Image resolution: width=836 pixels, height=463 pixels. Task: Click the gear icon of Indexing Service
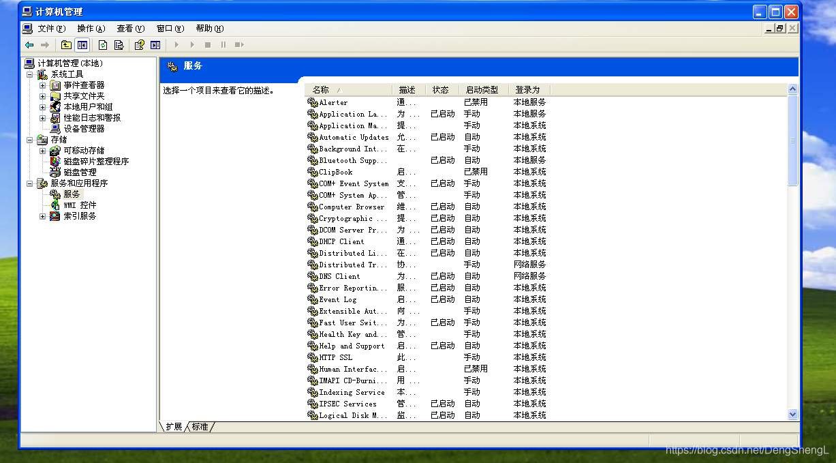pos(313,392)
